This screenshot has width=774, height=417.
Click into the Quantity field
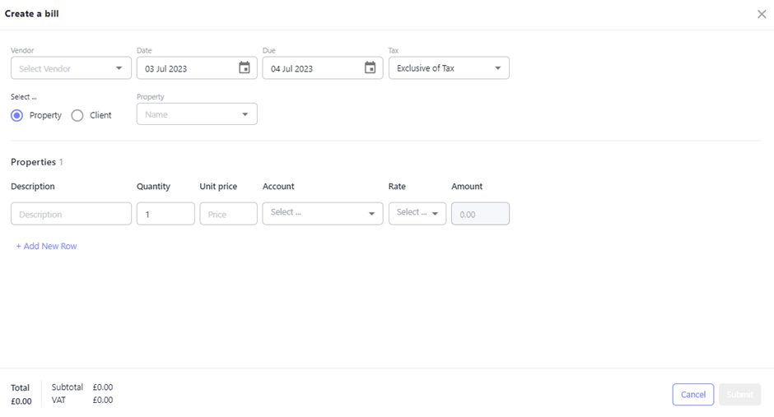coord(165,214)
